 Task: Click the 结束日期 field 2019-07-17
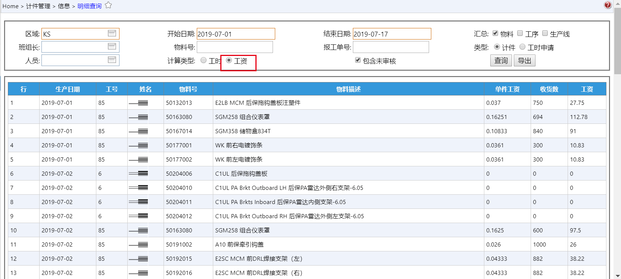[x=392, y=34]
